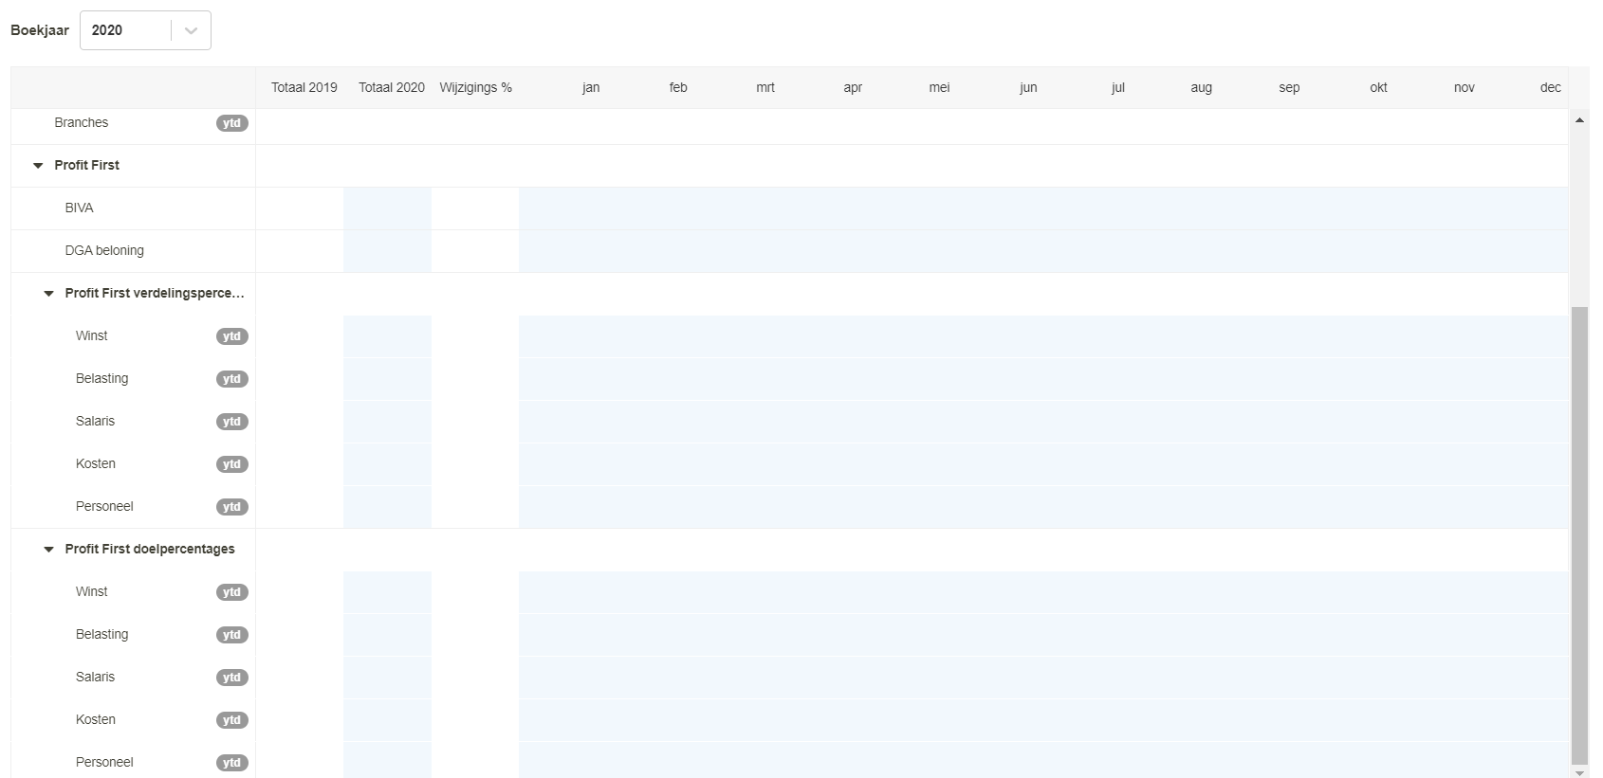This screenshot has width=1603, height=778.
Task: Toggle ytd badge for Salaris under doelpercentages
Action: 232,678
